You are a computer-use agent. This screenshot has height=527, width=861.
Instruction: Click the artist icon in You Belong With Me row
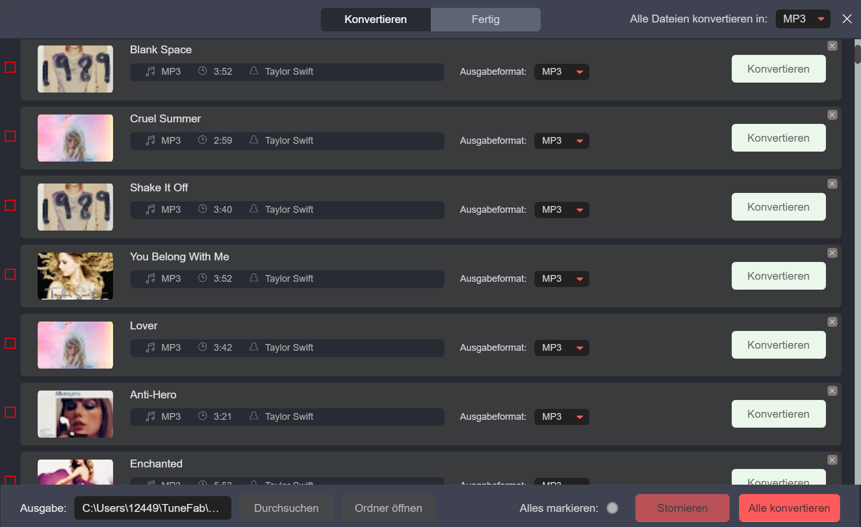coord(254,278)
